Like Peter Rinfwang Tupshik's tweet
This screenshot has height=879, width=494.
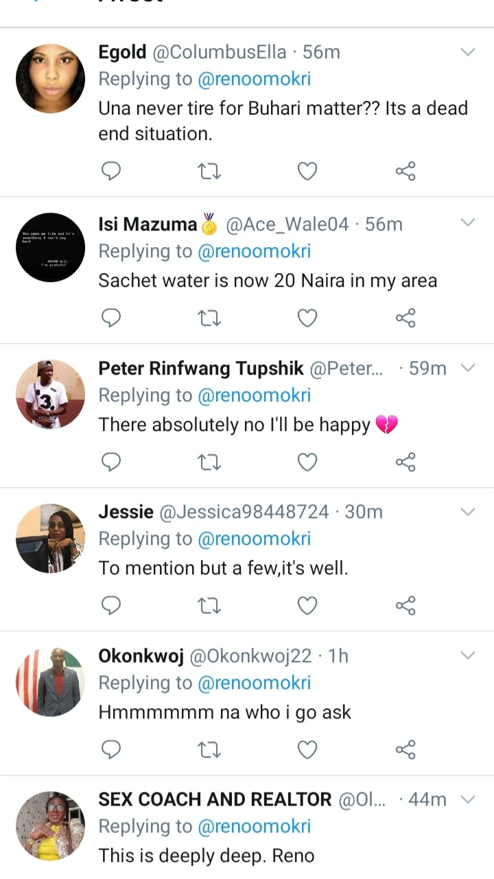(307, 462)
